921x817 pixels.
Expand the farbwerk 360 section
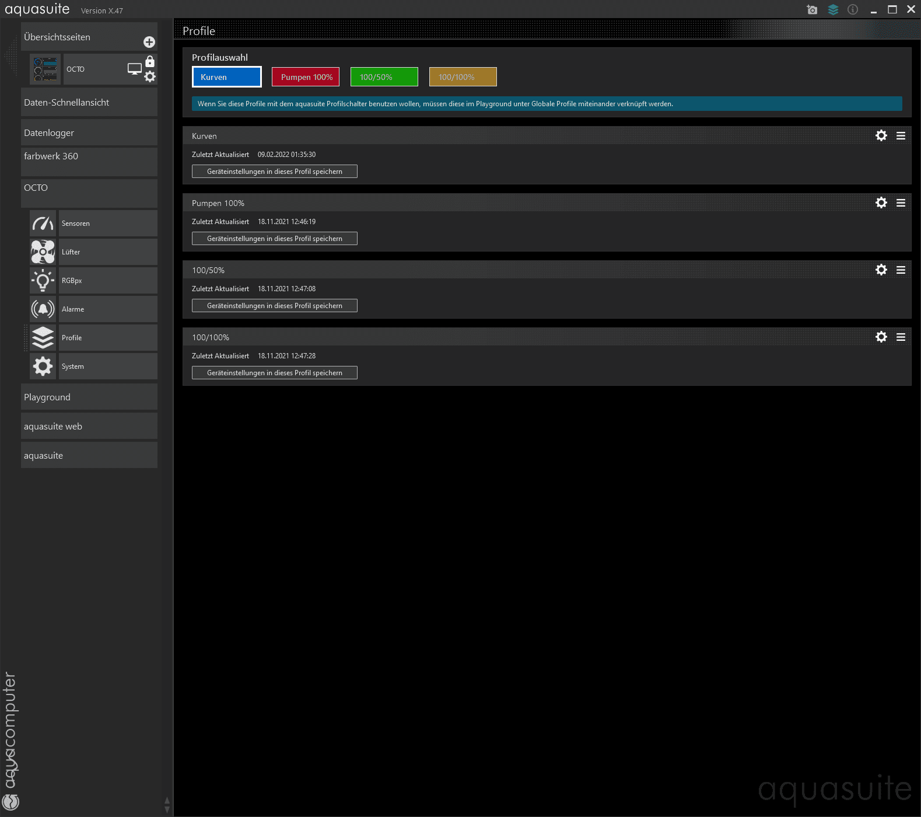[x=89, y=162]
